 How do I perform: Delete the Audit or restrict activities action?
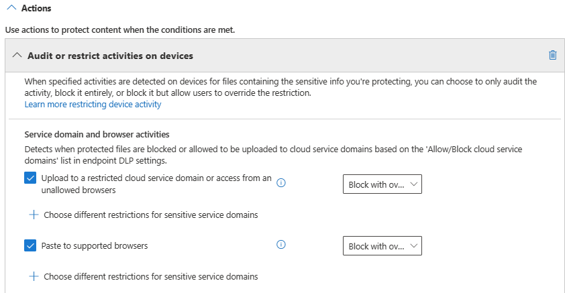552,55
